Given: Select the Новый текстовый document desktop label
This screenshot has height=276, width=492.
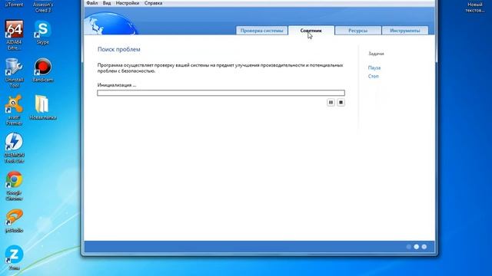Looking at the screenshot, I should coord(475,7).
